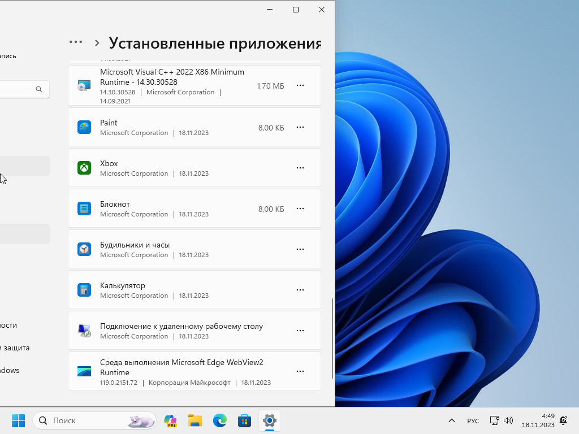Open options for Visual C++ 2022 X86 Minimum Runtime
579x434 pixels.
tap(300, 86)
